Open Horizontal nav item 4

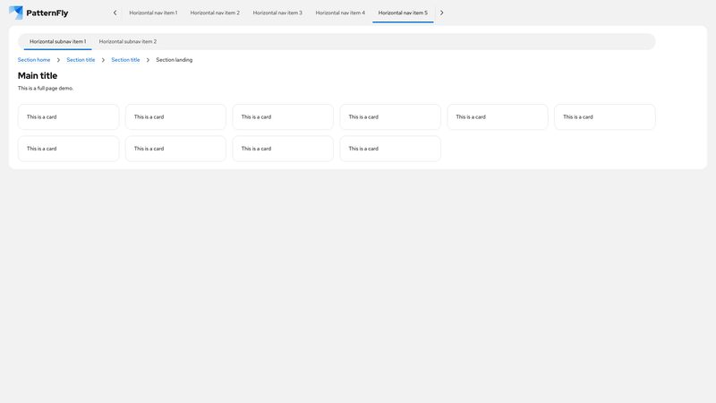tap(340, 13)
